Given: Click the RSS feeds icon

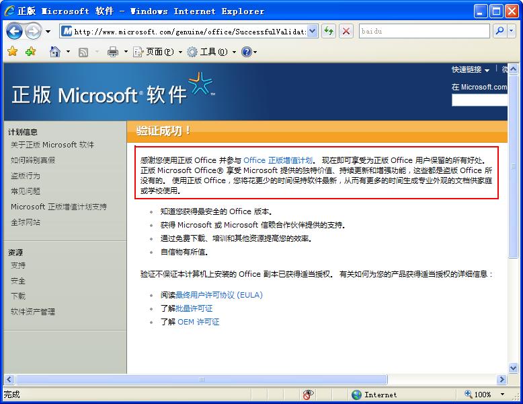Looking at the screenshot, I should click(x=83, y=52).
